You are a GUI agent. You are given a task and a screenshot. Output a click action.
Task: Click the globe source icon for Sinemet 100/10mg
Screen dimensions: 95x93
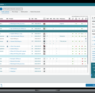tap(7, 41)
